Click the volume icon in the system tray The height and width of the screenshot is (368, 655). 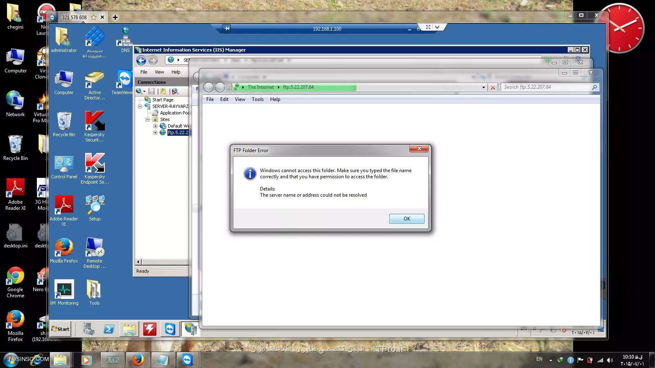[x=610, y=360]
